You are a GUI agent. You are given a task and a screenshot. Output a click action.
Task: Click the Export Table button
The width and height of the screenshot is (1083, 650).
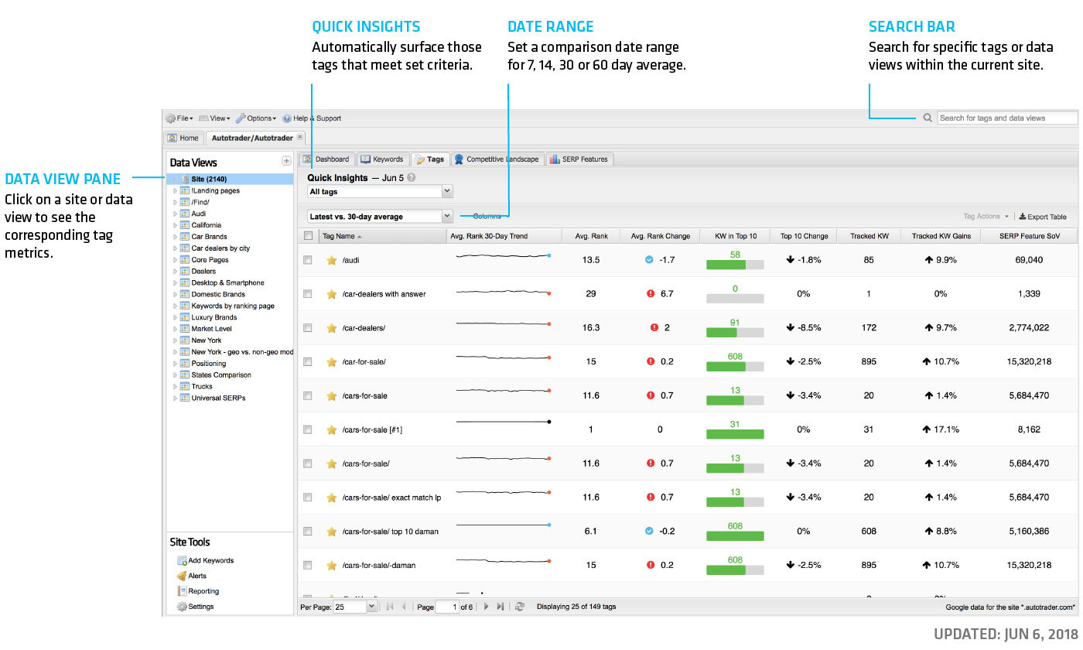coord(1042,217)
